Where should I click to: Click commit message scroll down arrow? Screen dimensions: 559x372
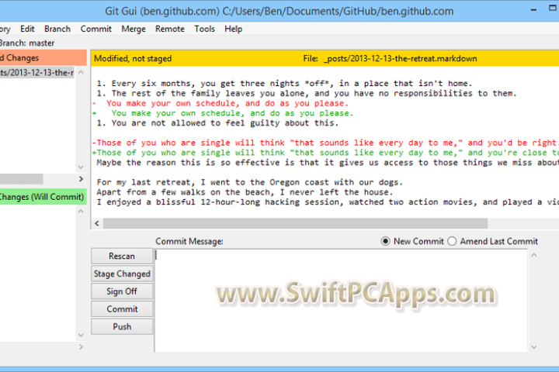534,347
